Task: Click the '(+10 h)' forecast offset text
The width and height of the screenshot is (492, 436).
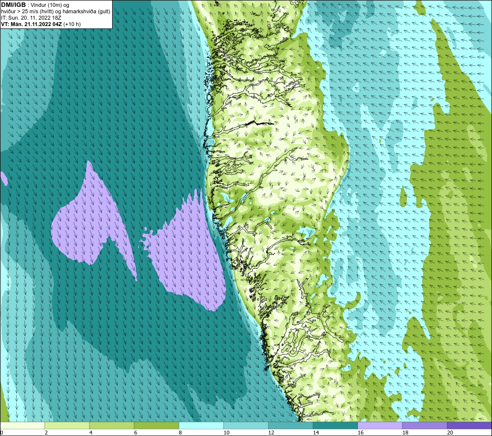Action: tap(72, 24)
